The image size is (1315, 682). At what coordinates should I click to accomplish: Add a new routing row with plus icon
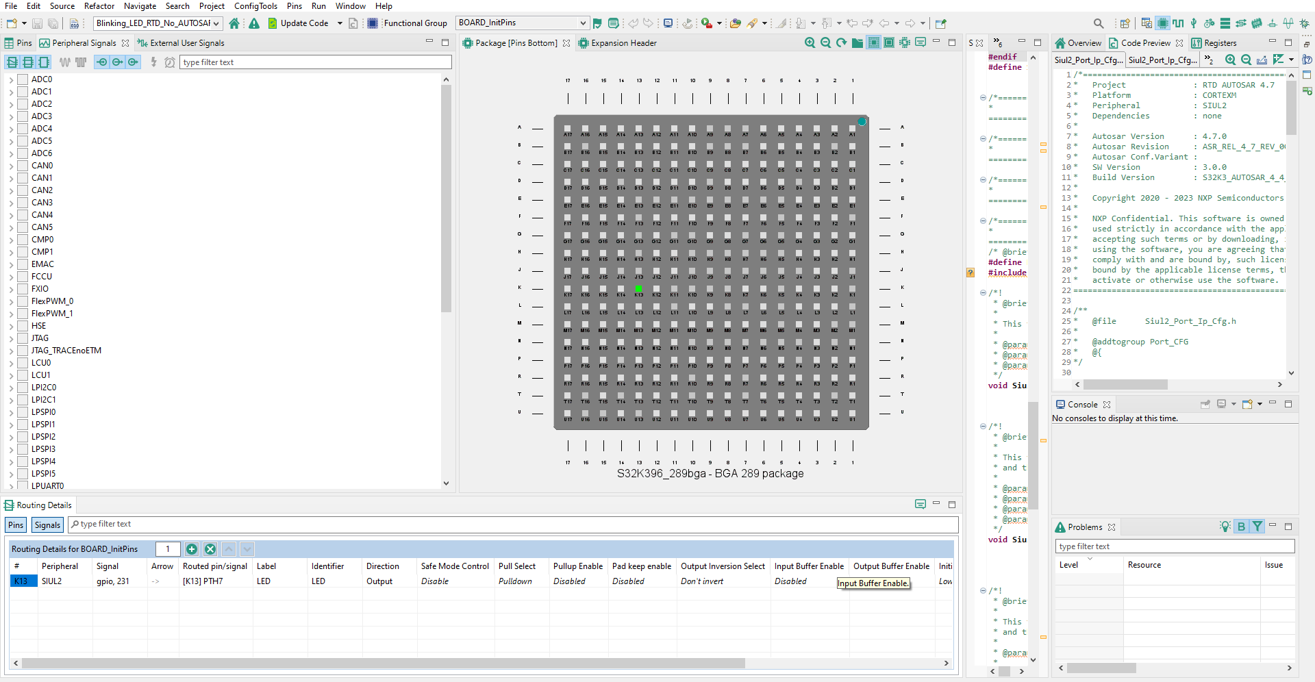coord(192,549)
